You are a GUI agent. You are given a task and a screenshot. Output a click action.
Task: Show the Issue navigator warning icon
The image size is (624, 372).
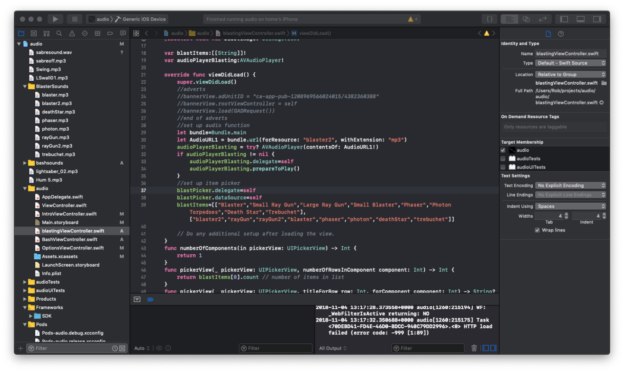[x=72, y=33]
